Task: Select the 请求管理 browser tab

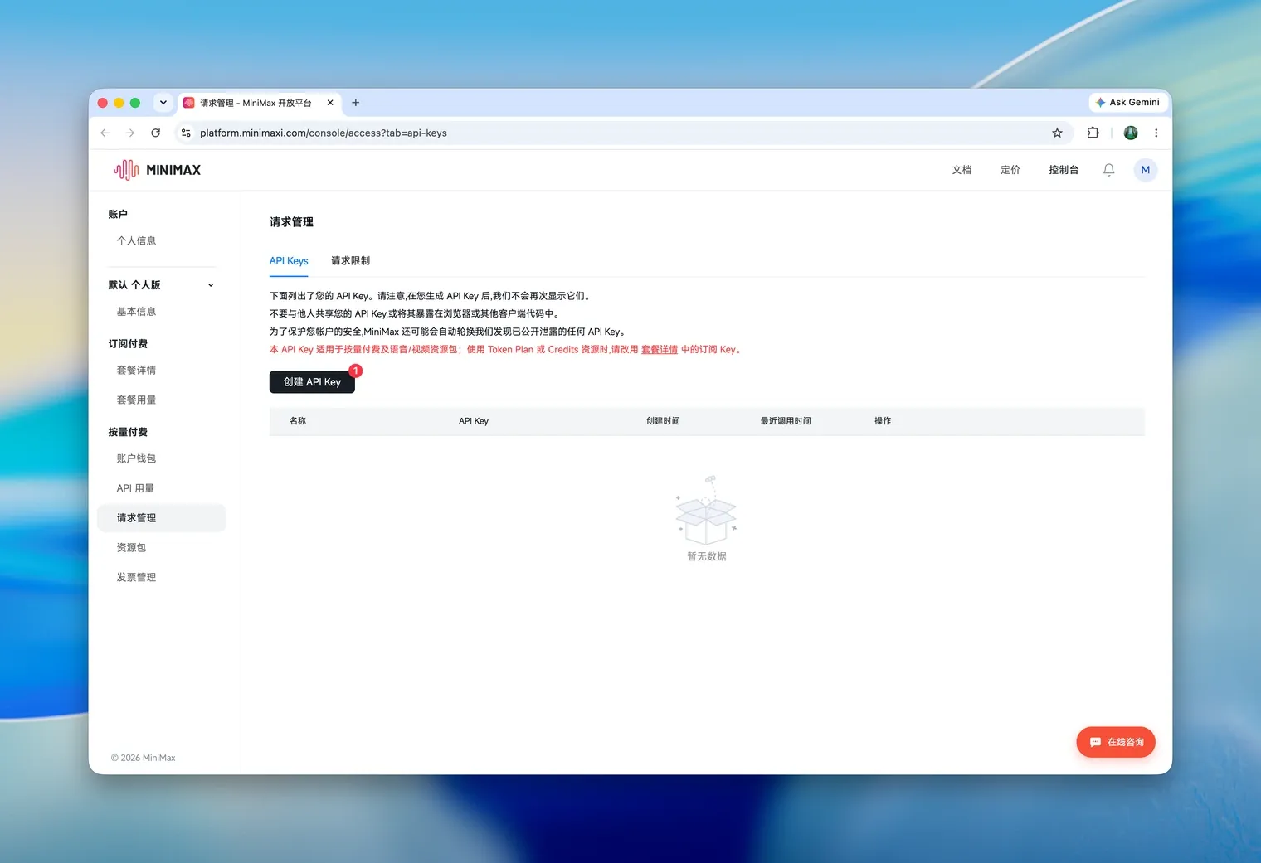Action: point(258,103)
